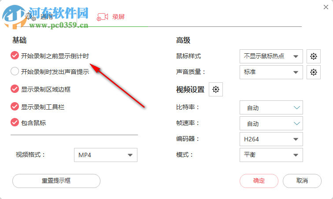Click the 重置提示框 button

pos(56,181)
